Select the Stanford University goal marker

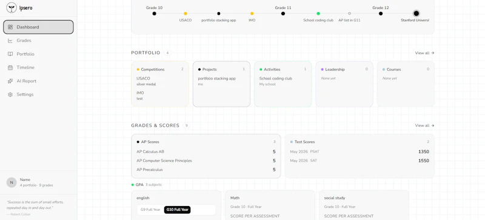click(x=416, y=13)
